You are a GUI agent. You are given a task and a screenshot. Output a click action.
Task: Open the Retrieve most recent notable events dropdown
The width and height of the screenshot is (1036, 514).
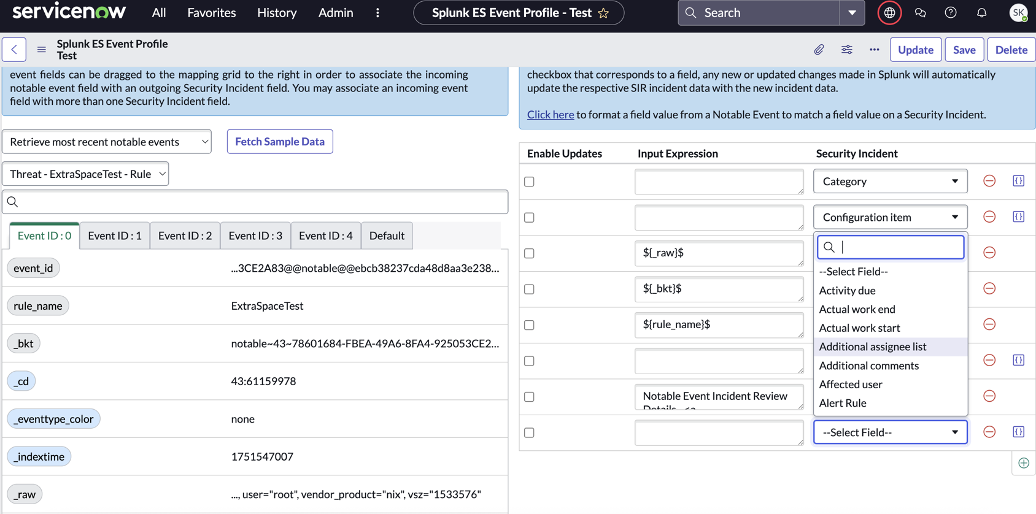107,142
